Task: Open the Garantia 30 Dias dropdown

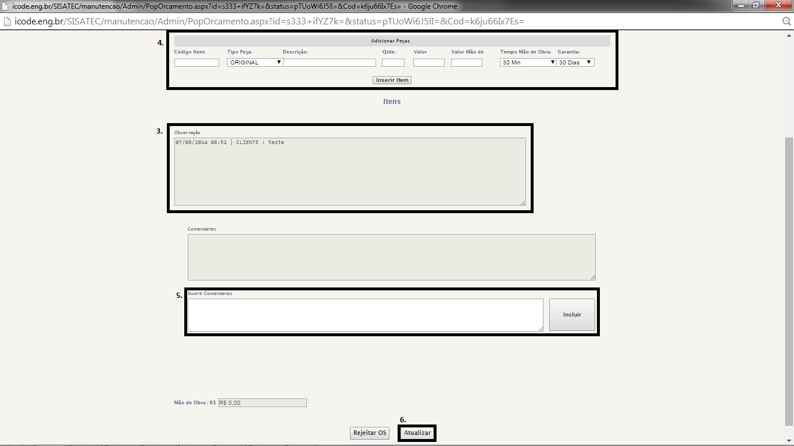Action: click(x=575, y=63)
